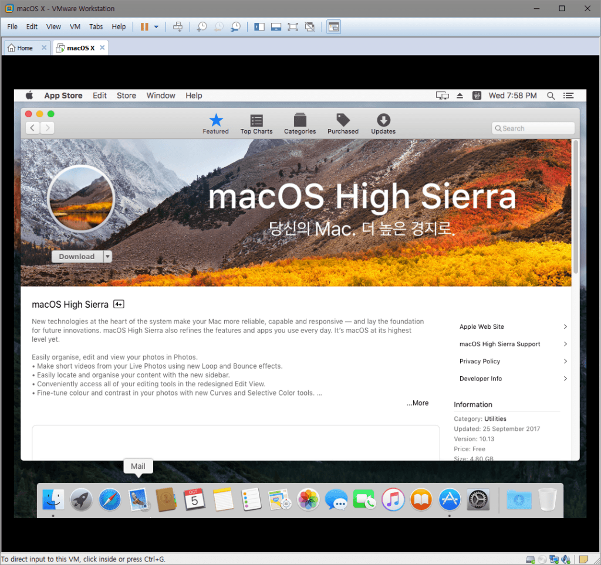Open Messages in the Dock
601x565 pixels.
tap(336, 499)
